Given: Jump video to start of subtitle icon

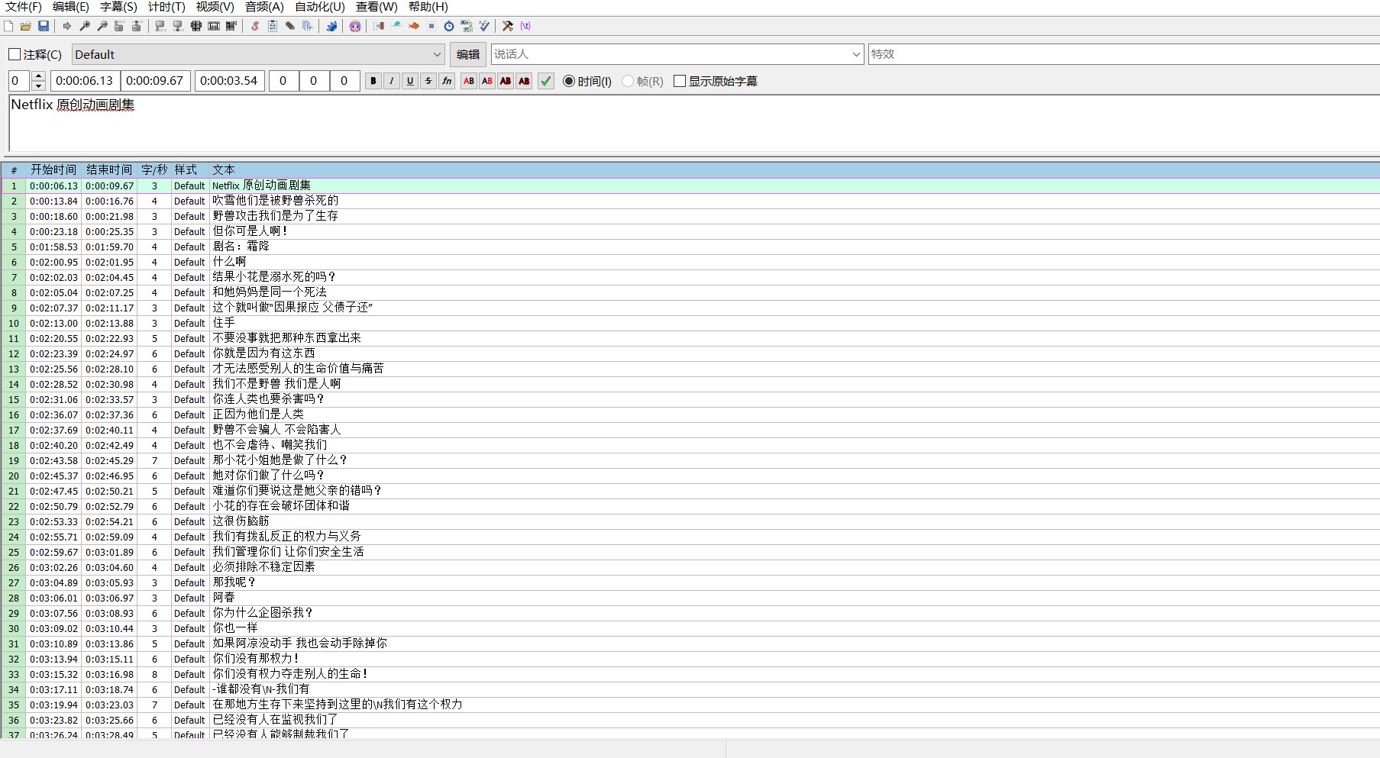Looking at the screenshot, I should pos(119,26).
